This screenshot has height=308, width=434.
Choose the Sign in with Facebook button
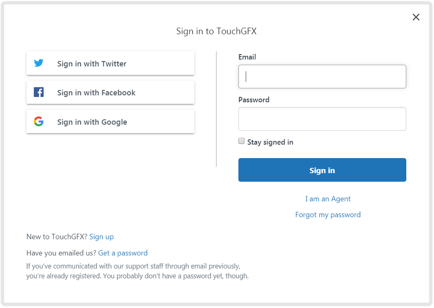[110, 93]
